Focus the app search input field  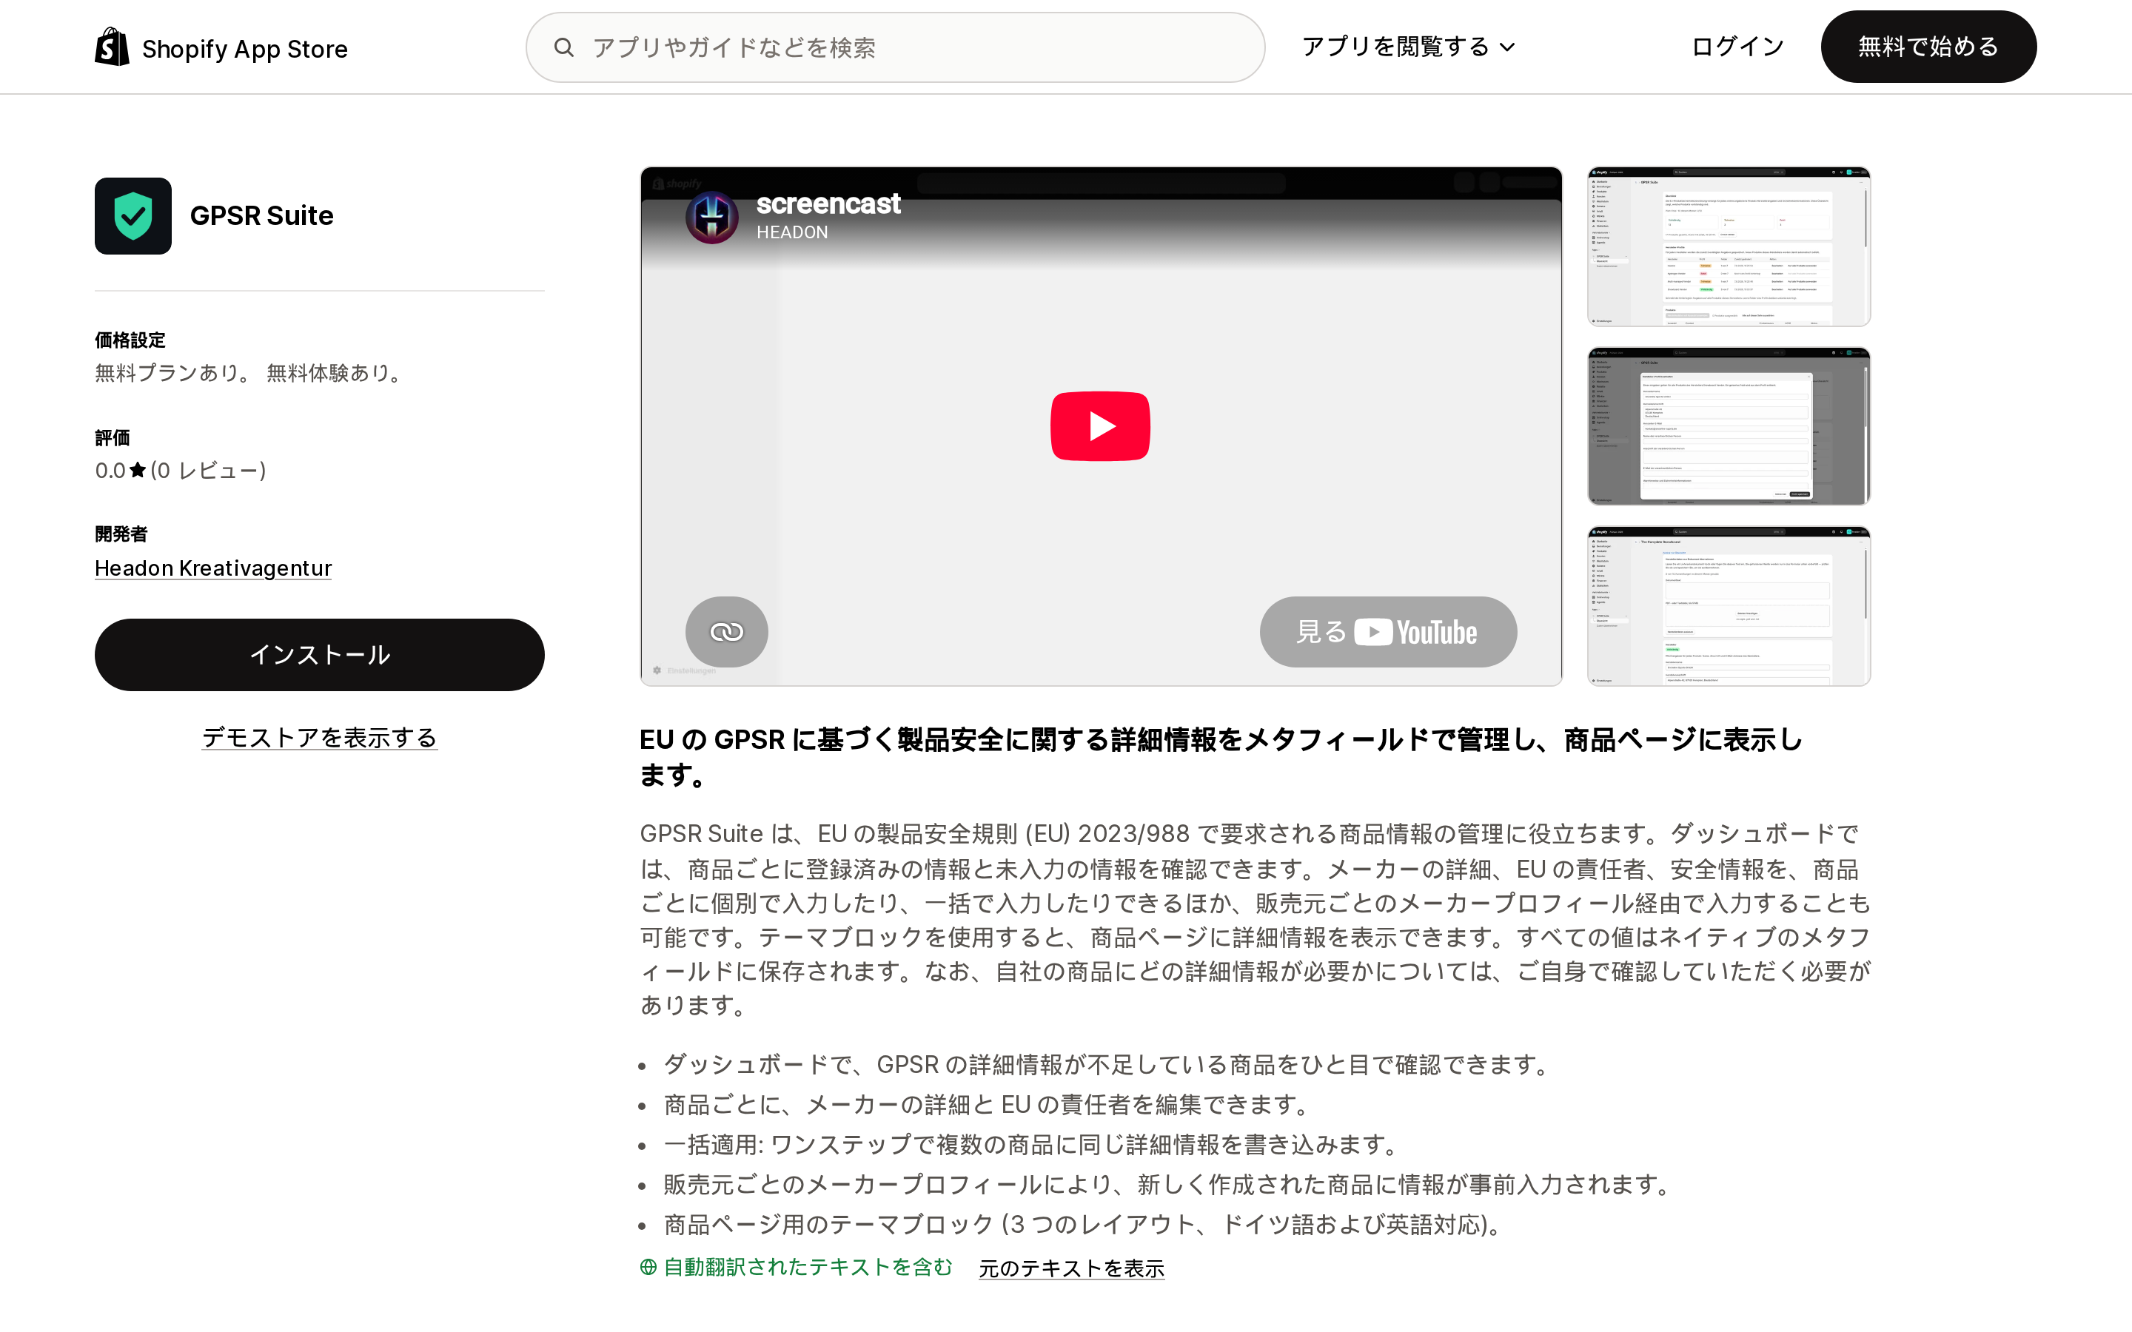[x=895, y=47]
